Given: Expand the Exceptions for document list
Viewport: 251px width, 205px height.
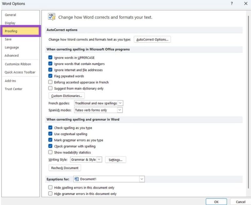Looking at the screenshot, I should [x=142, y=179].
